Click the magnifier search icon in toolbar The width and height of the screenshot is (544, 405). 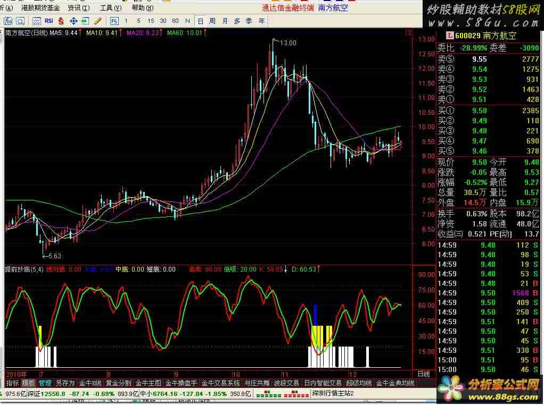point(20,21)
